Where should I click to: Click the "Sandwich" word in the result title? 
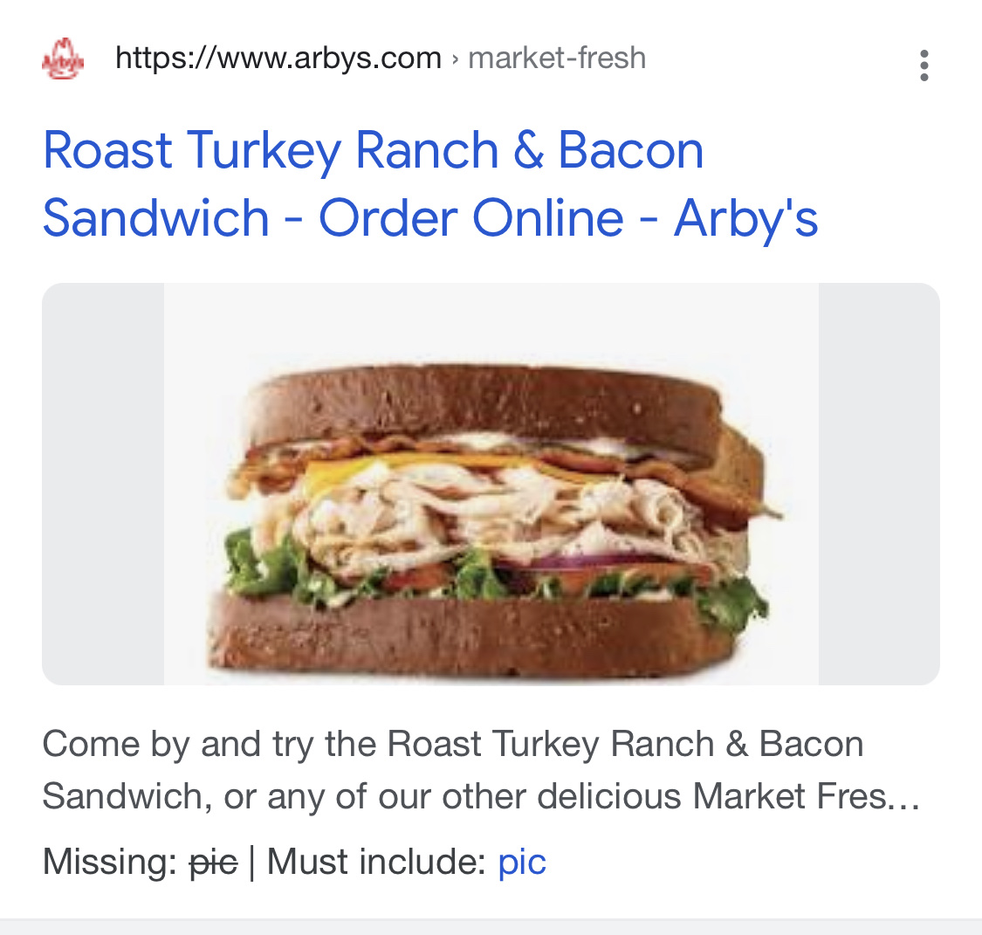(155, 217)
